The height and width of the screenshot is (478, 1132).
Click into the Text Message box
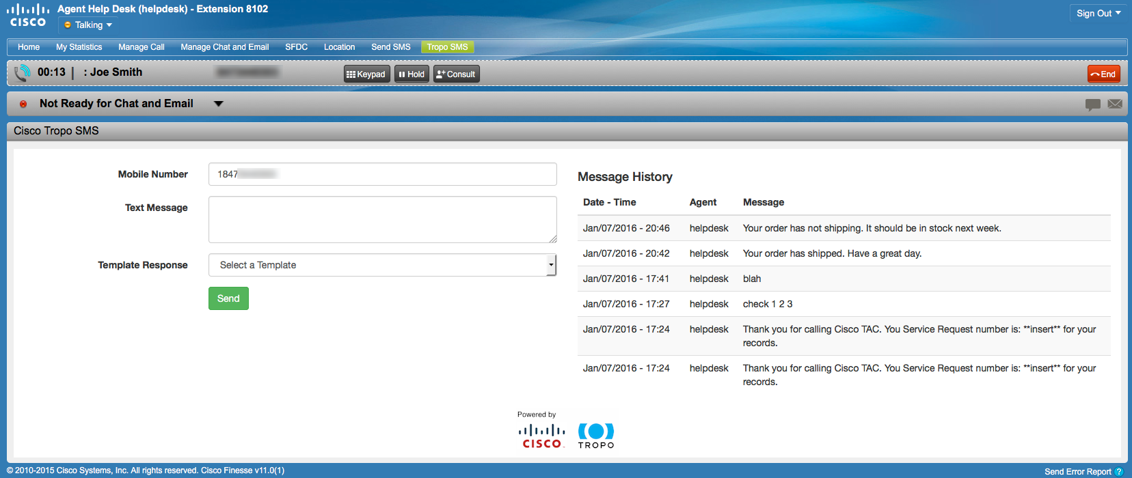(383, 220)
